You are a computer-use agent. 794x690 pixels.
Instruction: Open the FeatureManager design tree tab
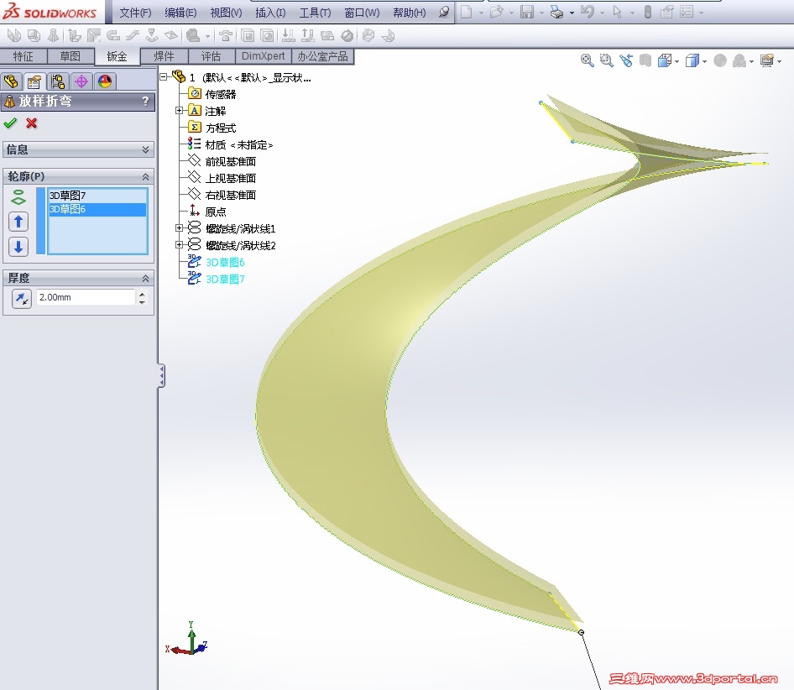pyautogui.click(x=11, y=81)
